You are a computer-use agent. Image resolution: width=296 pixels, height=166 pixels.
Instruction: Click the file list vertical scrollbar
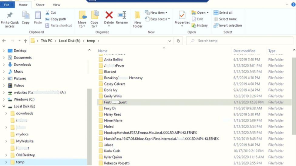pyautogui.click(x=294, y=96)
